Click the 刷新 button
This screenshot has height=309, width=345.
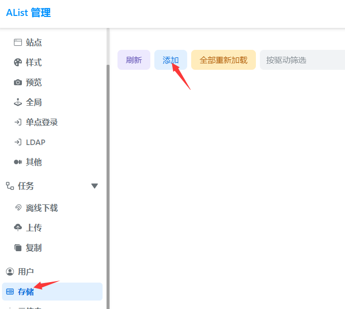coord(134,60)
